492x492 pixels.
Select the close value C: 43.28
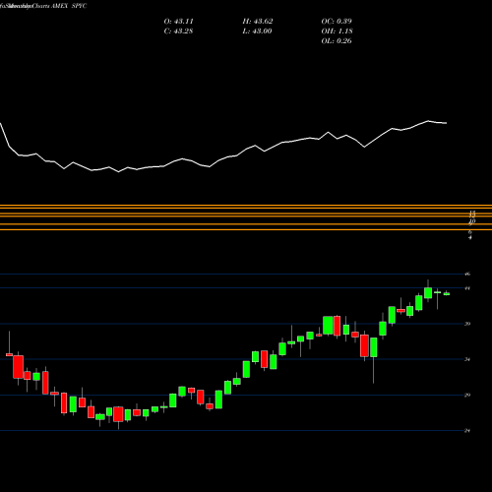[x=178, y=31]
